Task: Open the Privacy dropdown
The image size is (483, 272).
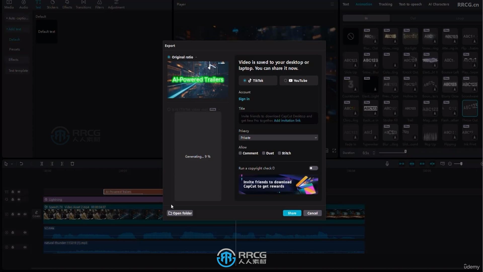Action: [x=278, y=138]
